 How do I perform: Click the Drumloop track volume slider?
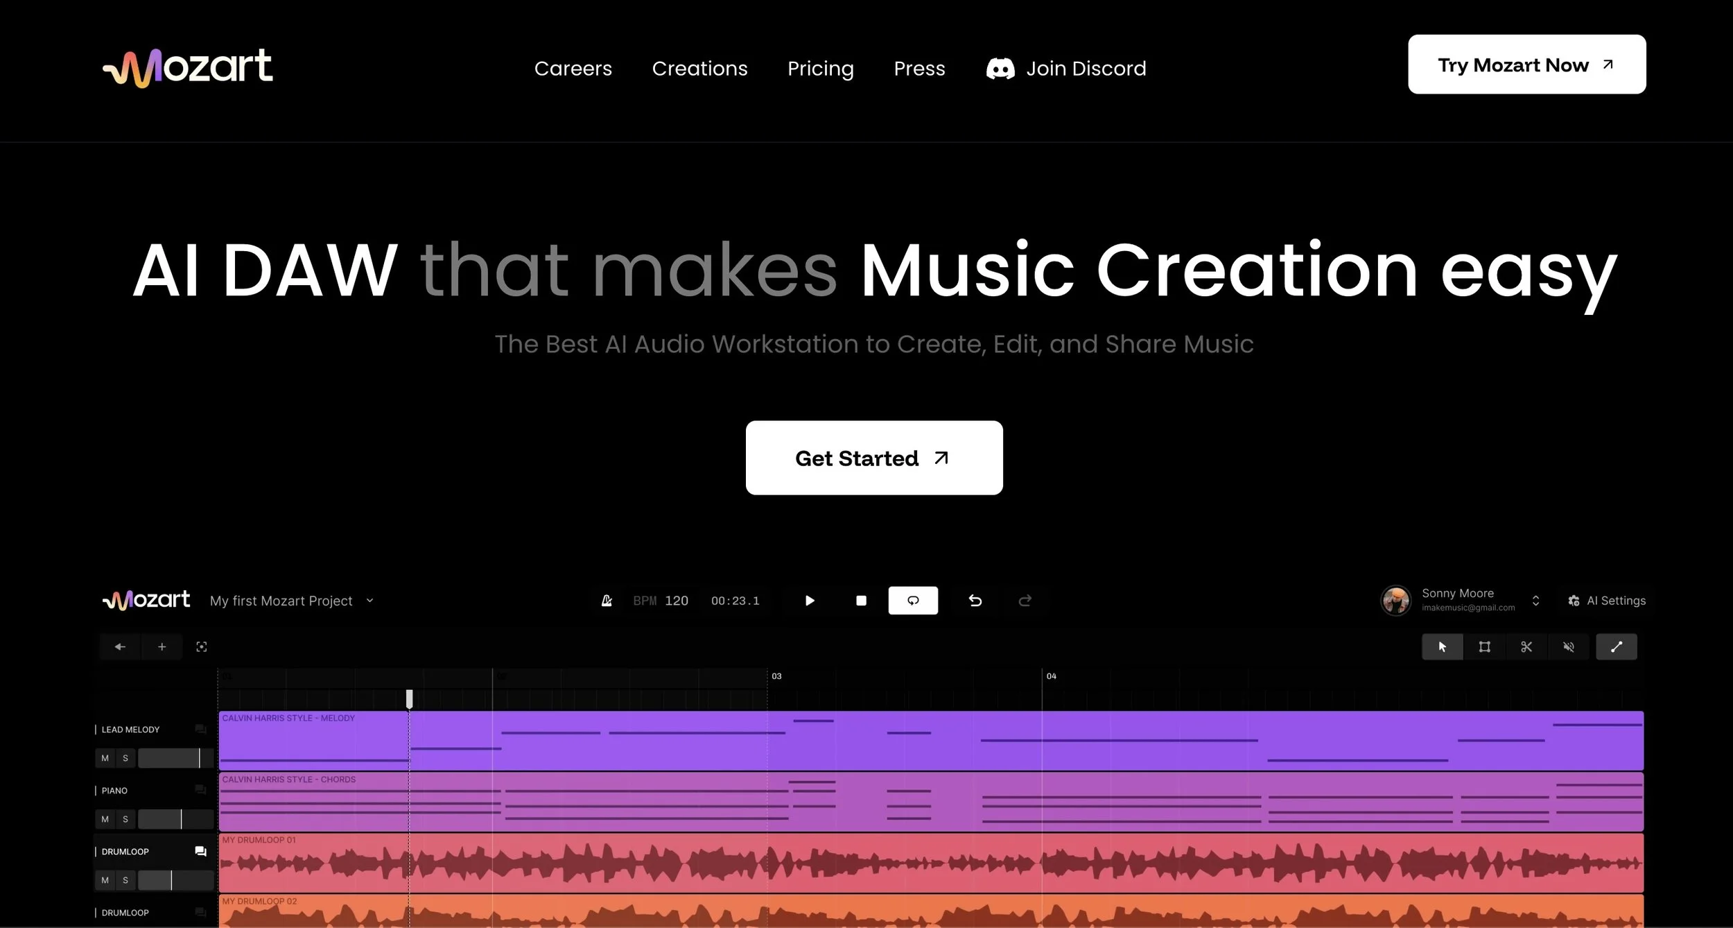coord(175,880)
